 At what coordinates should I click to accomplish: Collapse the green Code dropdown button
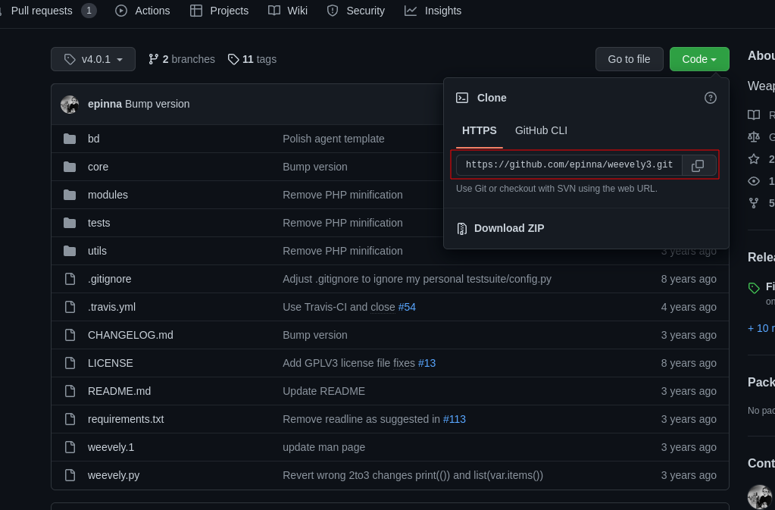pos(698,59)
